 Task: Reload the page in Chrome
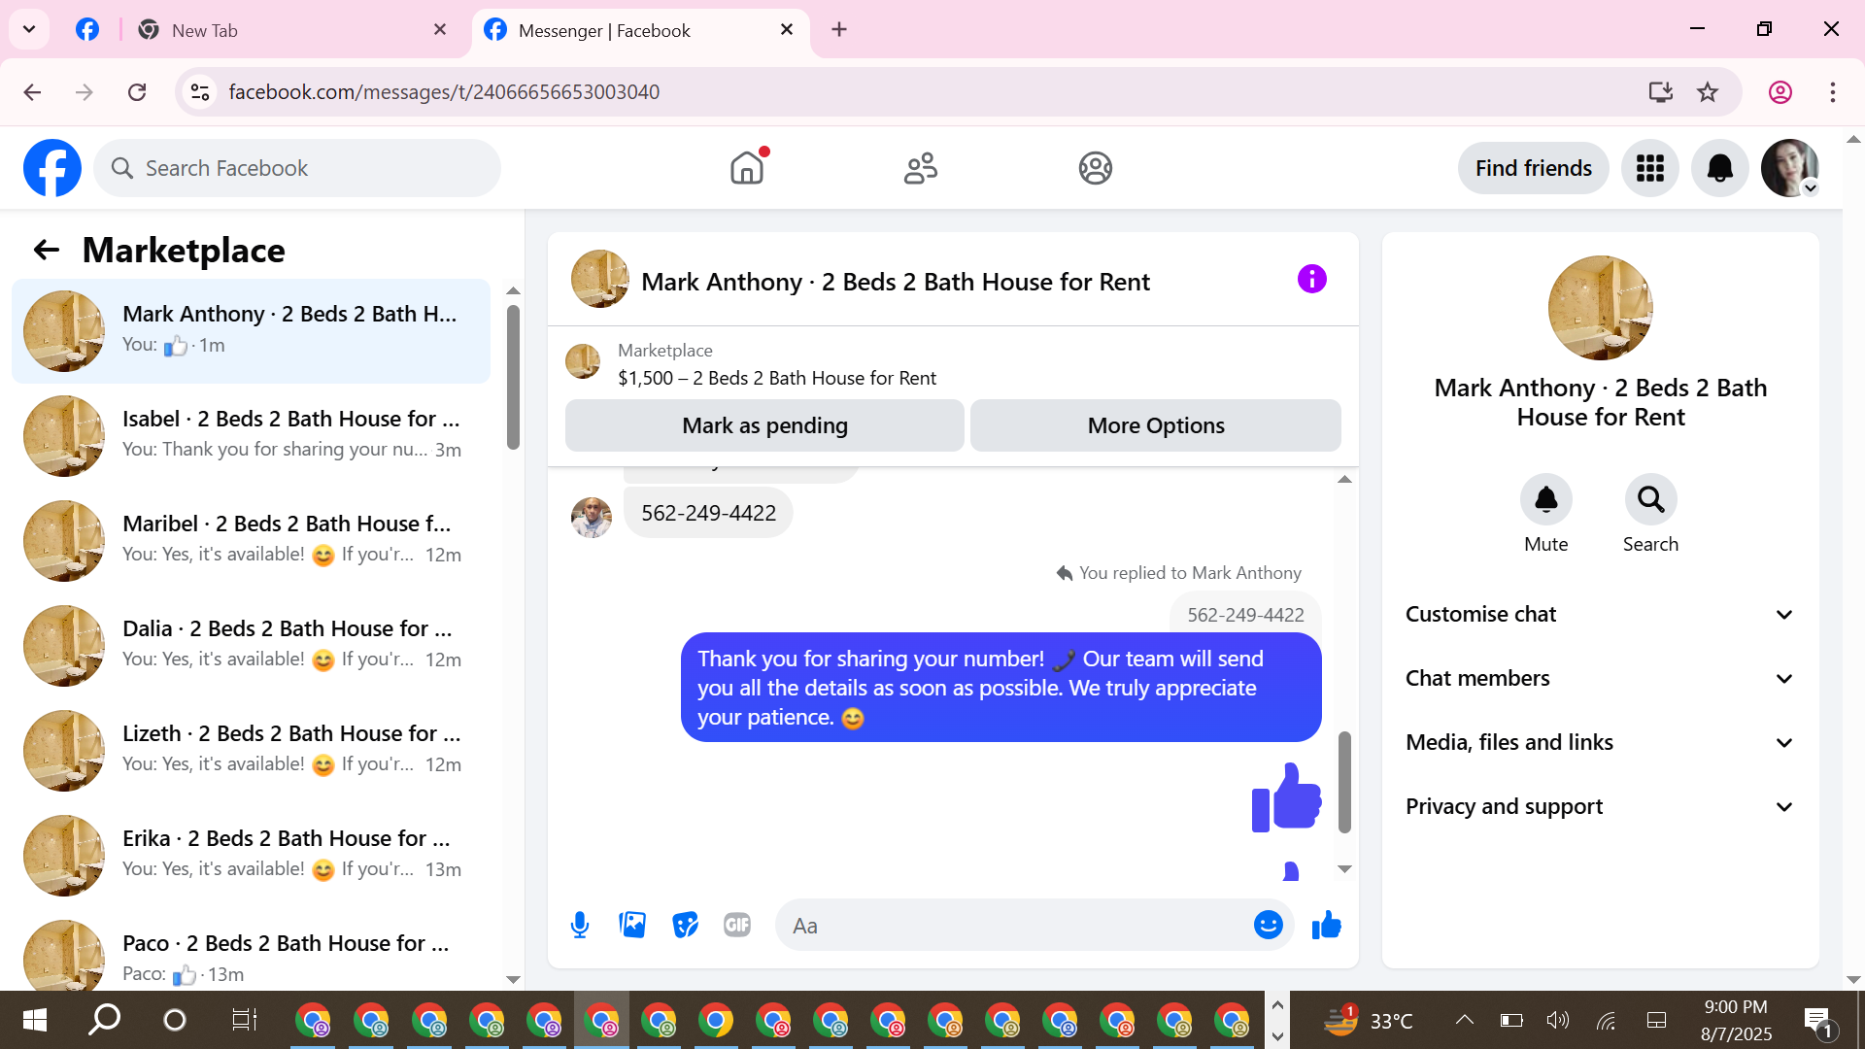coord(137,92)
